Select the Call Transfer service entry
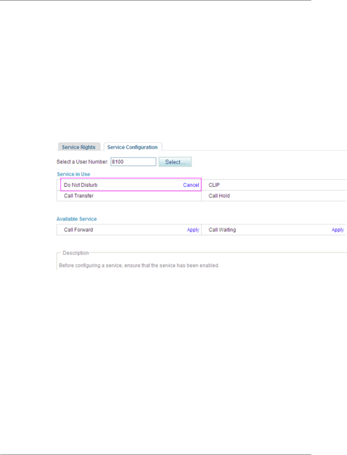This screenshot has width=347, height=455. [x=79, y=196]
